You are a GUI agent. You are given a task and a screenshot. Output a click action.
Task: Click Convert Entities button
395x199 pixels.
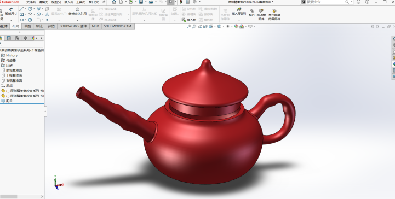(78, 11)
